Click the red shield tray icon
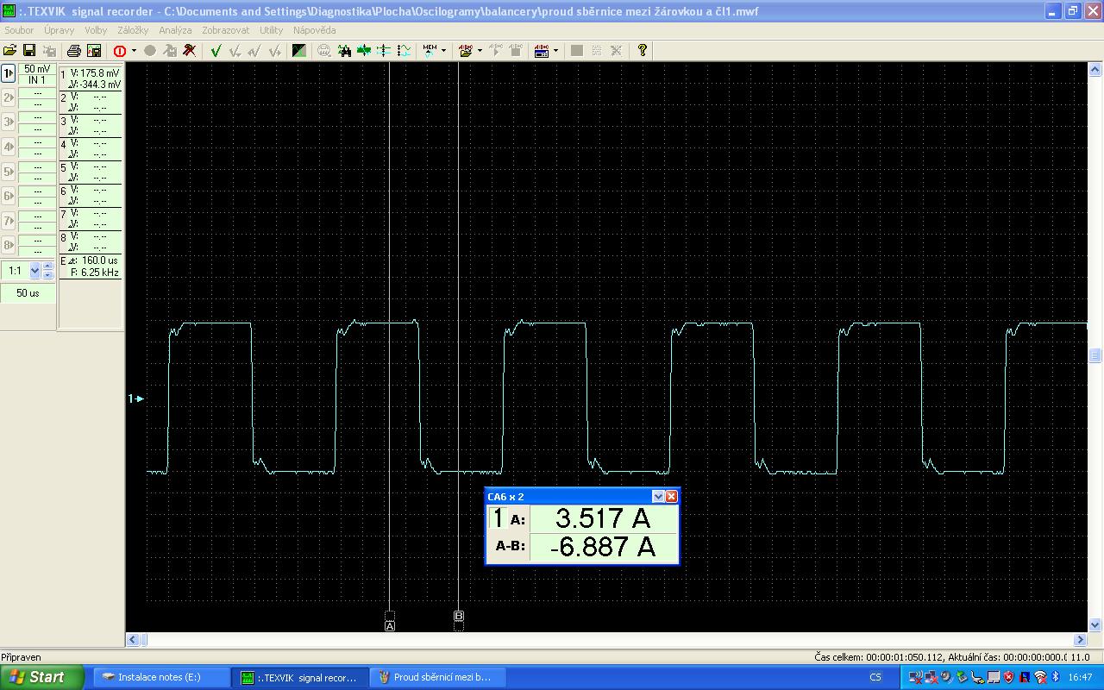The width and height of the screenshot is (1104, 690). pos(1009,677)
